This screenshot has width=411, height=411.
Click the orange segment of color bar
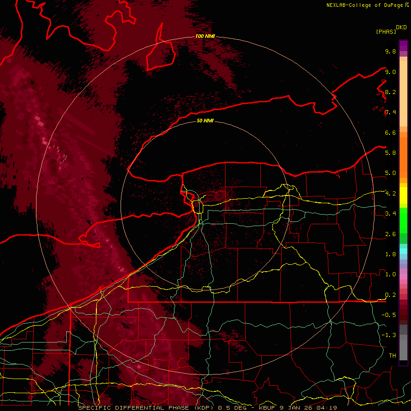(403, 157)
